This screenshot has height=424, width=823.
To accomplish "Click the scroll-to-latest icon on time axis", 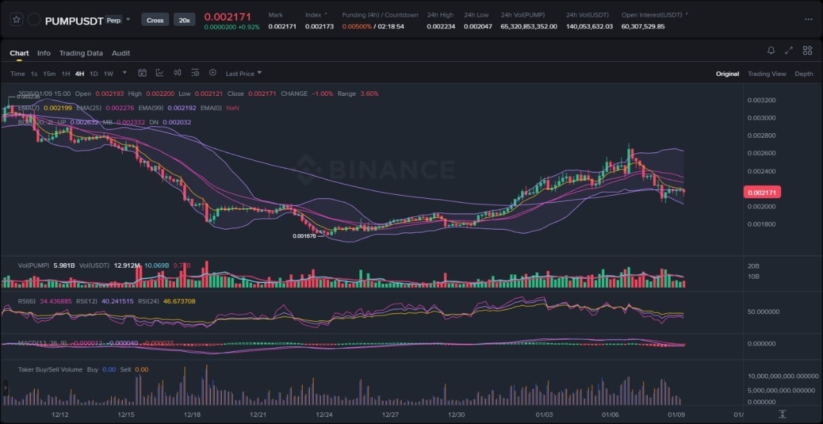I will coord(782,414).
